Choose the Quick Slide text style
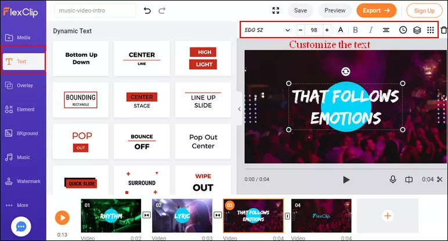Screen dimensions: 448x241 (81, 180)
